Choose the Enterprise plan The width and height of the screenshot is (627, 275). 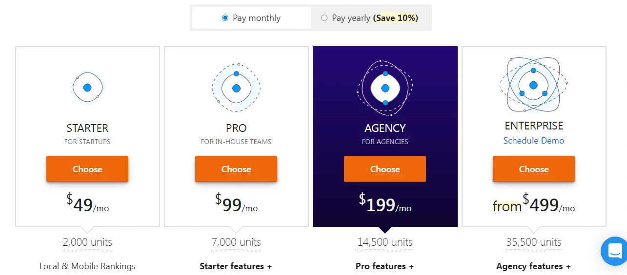point(534,169)
